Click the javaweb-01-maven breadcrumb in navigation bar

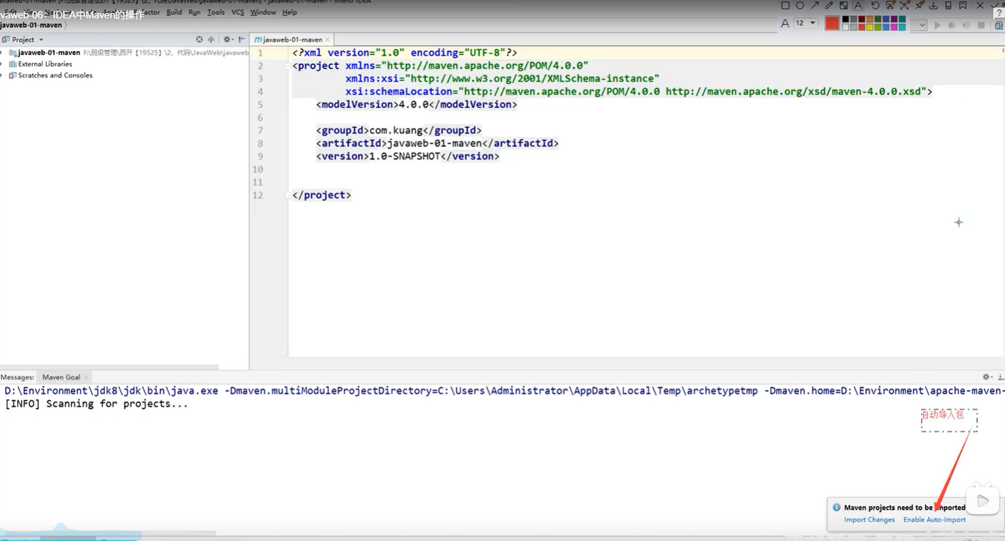pyautogui.click(x=31, y=25)
